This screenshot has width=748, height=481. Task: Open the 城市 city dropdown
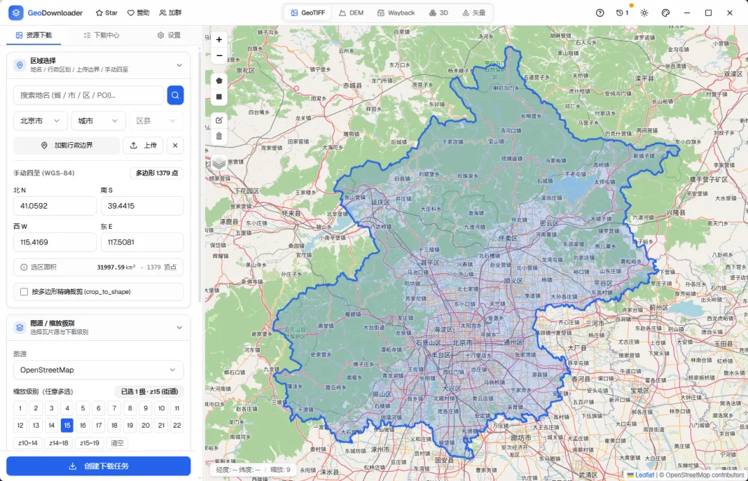click(98, 121)
